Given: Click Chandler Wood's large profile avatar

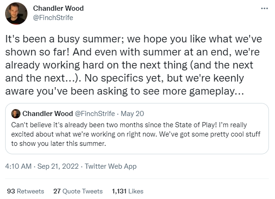Looking at the screenshot, I should coord(16,14).
